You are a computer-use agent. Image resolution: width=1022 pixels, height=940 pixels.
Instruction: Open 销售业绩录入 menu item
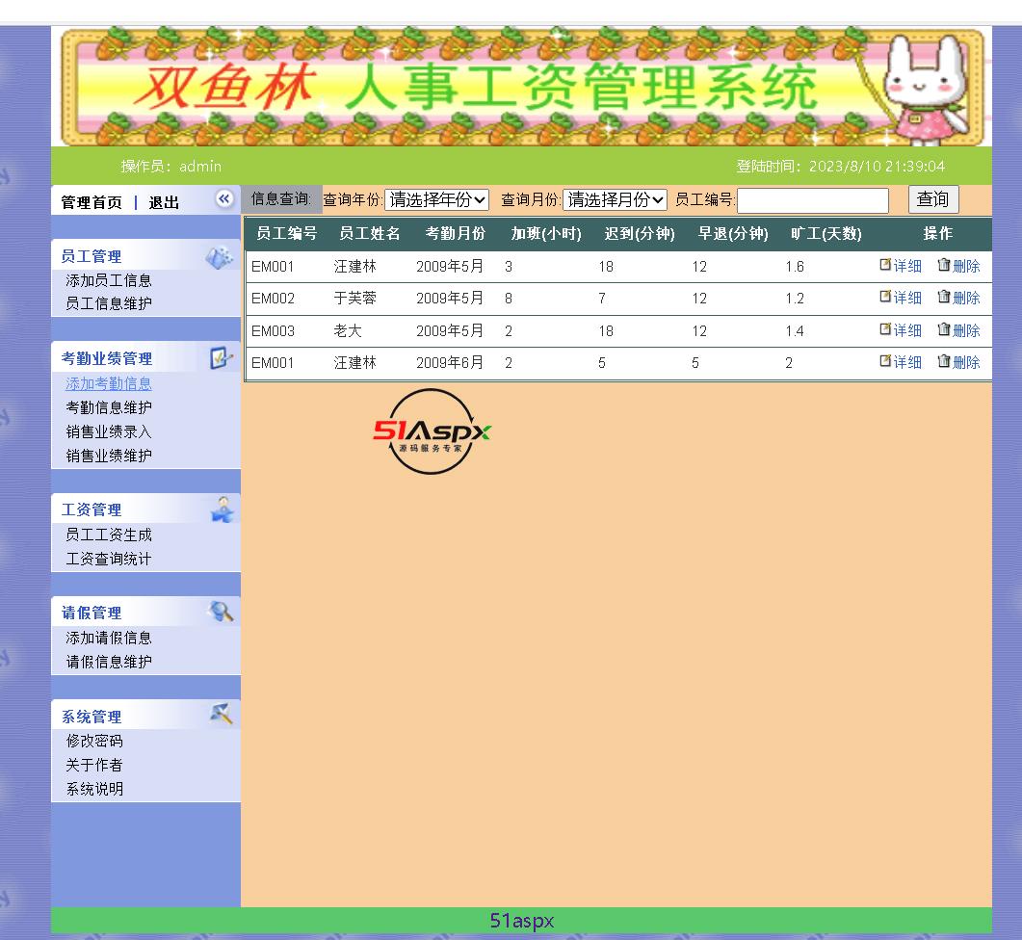(x=109, y=431)
